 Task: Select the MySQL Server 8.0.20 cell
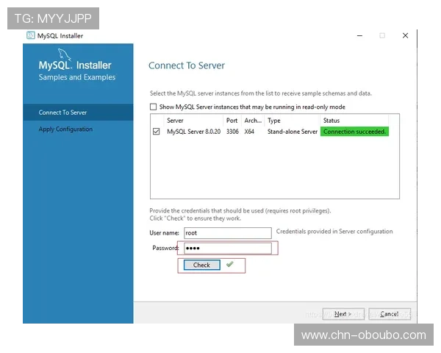point(194,132)
